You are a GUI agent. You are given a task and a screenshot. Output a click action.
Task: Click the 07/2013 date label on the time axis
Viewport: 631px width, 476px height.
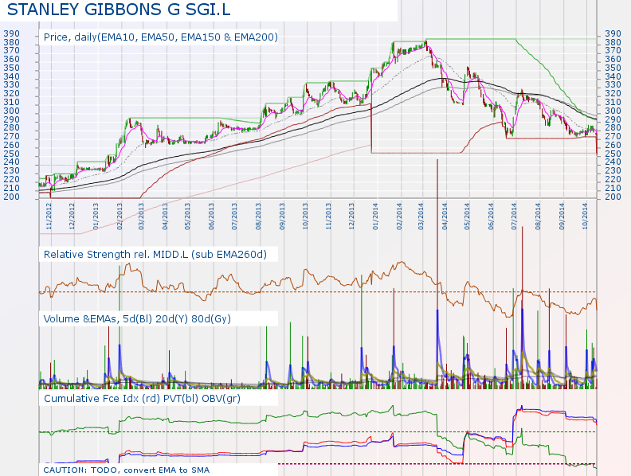coord(234,217)
